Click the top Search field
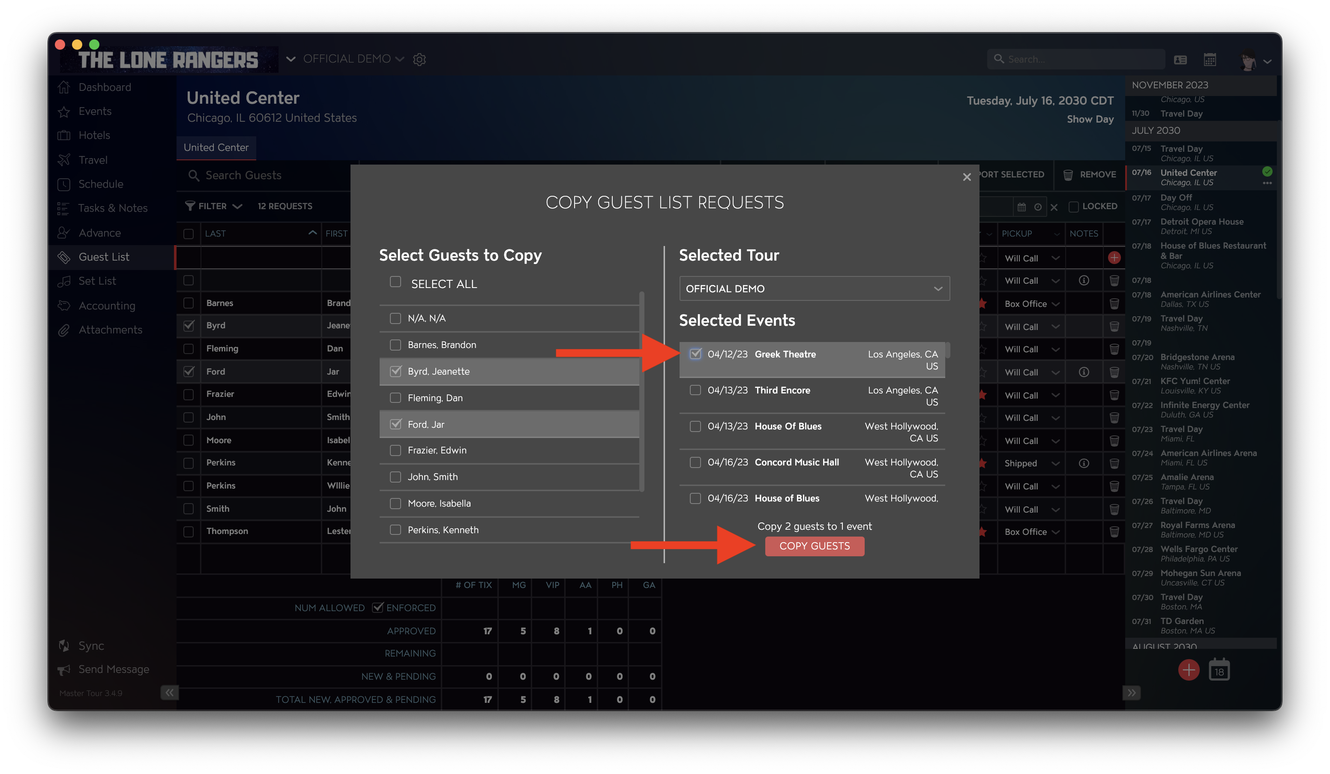1330x774 pixels. (1075, 59)
